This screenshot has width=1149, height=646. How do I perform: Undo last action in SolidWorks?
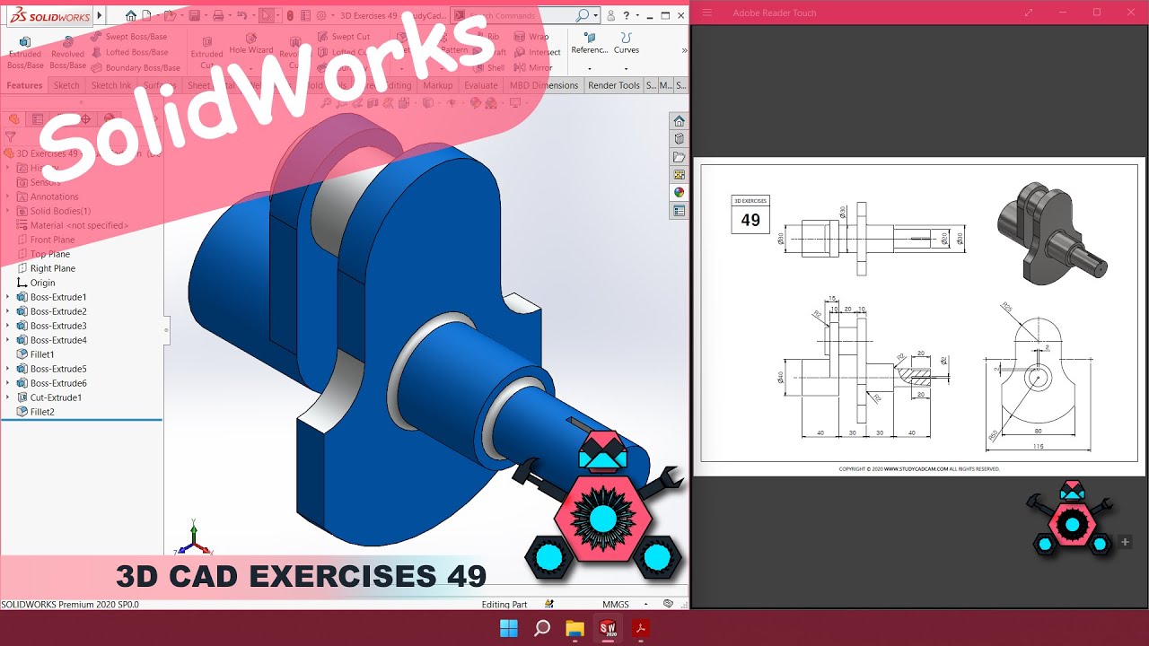[241, 15]
